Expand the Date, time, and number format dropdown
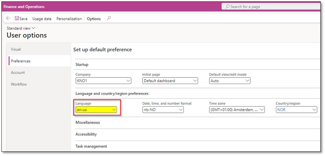Image resolution: width=325 pixels, height=156 pixels. (163, 110)
